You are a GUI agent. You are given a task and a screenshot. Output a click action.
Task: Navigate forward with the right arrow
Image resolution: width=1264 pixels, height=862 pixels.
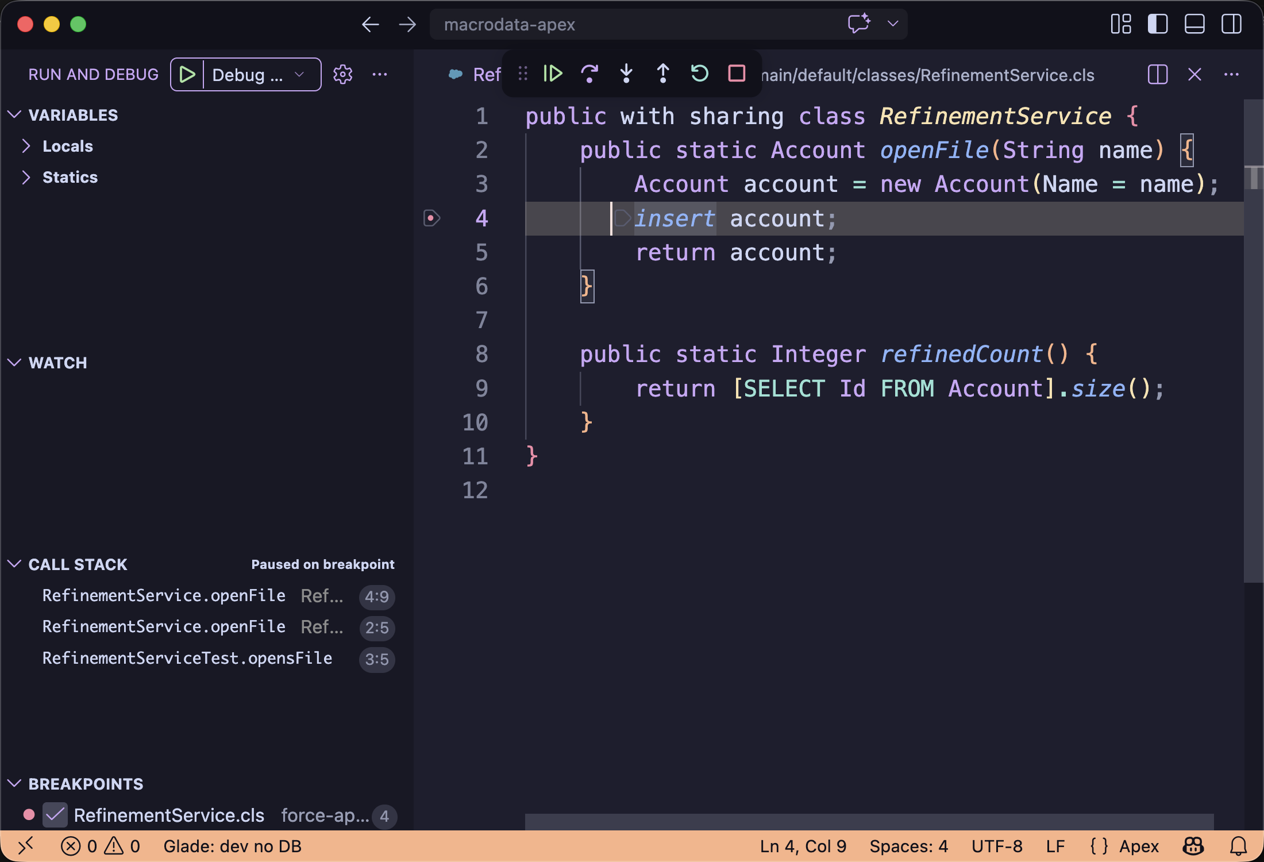(x=407, y=24)
